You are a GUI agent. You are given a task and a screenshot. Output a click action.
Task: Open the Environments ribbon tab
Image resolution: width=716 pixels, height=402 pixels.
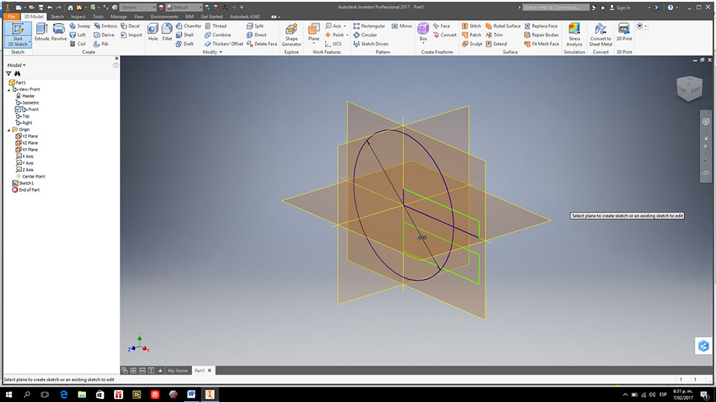(x=165, y=16)
